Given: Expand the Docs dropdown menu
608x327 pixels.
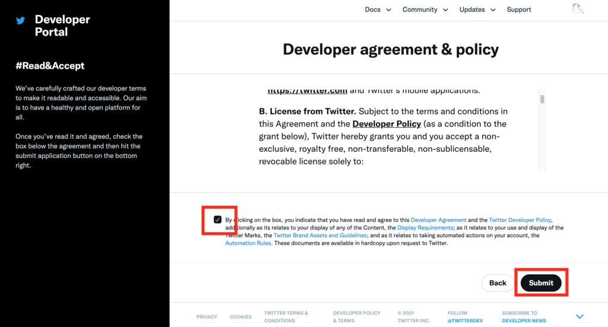Looking at the screenshot, I should (x=378, y=9).
